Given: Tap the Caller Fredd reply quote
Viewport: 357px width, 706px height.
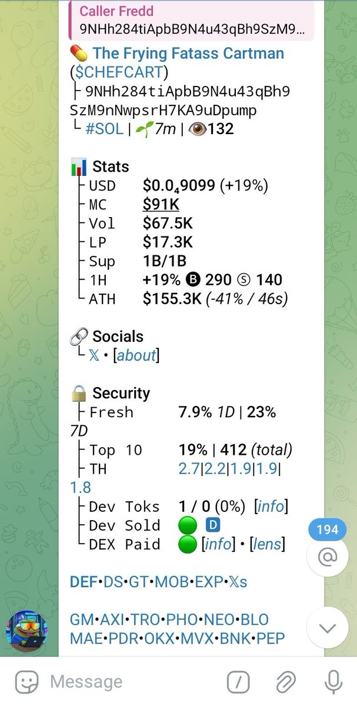Looking at the screenshot, I should tap(191, 19).
